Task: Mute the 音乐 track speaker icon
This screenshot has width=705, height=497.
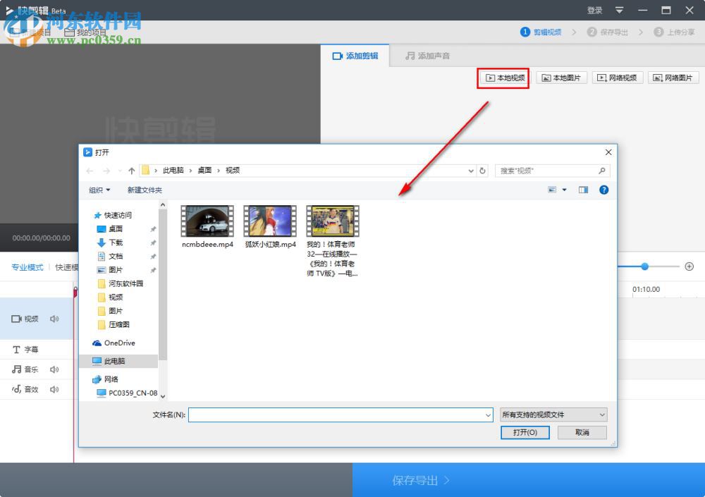Action: (x=54, y=369)
